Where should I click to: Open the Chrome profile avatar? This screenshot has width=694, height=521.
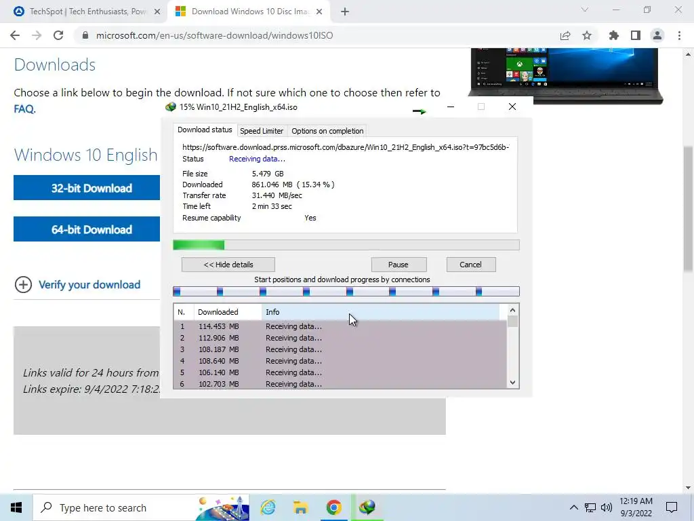657,35
